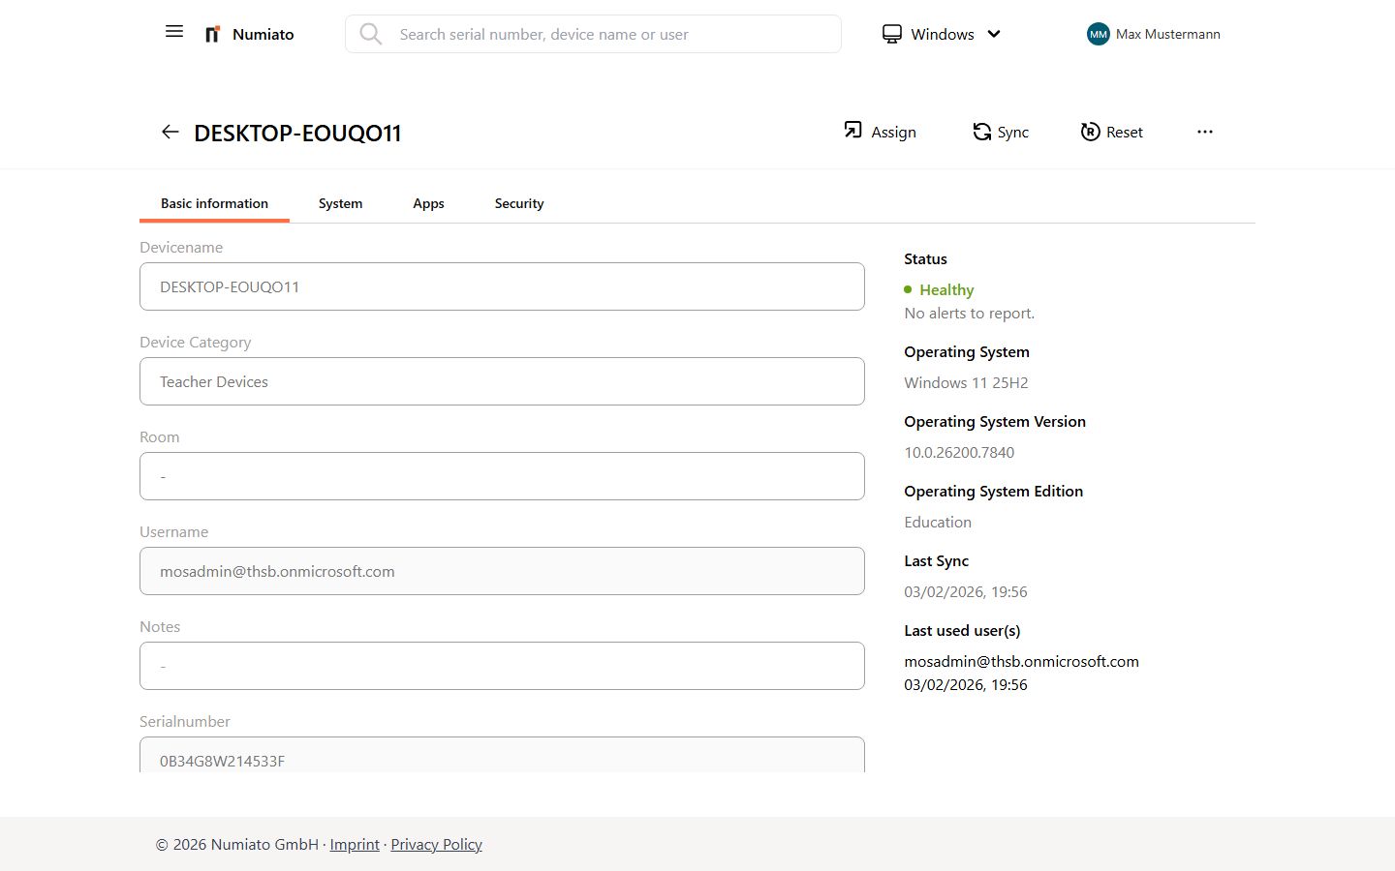Click the Sync refresh icon
This screenshot has width=1395, height=871.
(x=981, y=132)
